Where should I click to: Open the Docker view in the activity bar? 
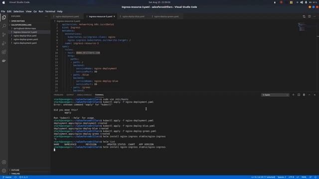4,61
